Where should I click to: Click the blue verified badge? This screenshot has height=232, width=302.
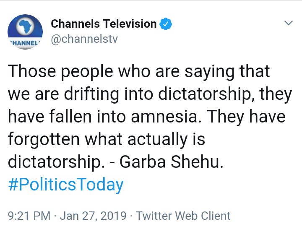(167, 24)
